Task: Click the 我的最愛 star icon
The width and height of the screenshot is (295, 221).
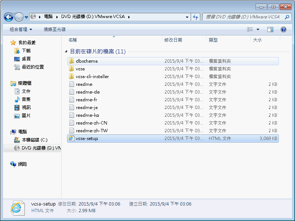Action: coord(13,43)
